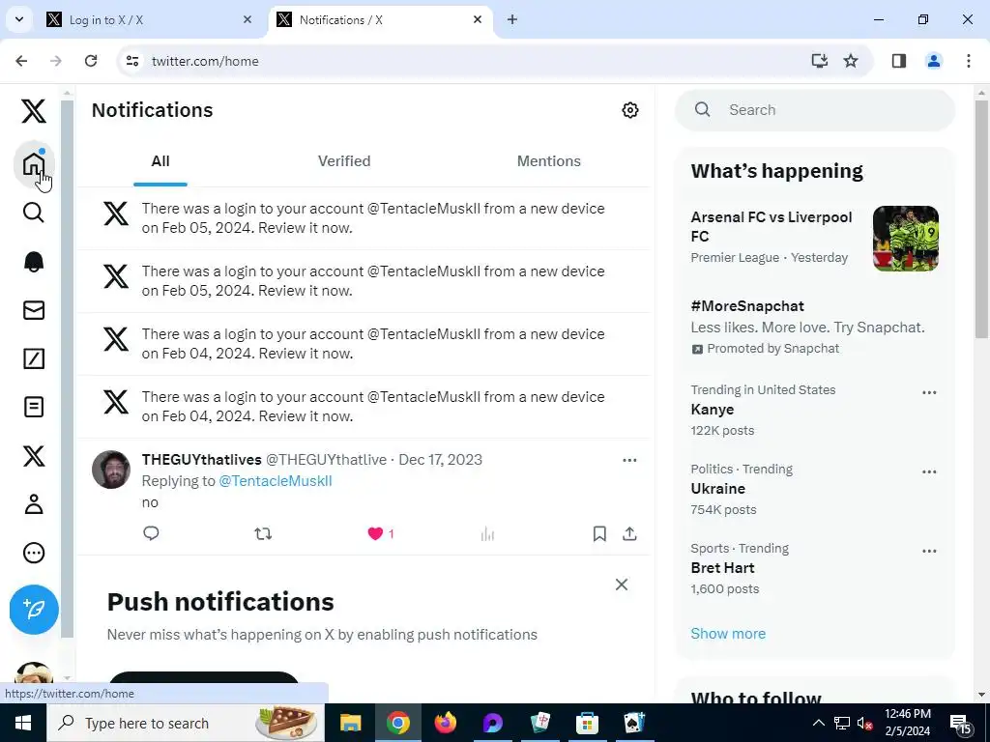
Task: Show hidden system tray icons
Action: (x=818, y=723)
